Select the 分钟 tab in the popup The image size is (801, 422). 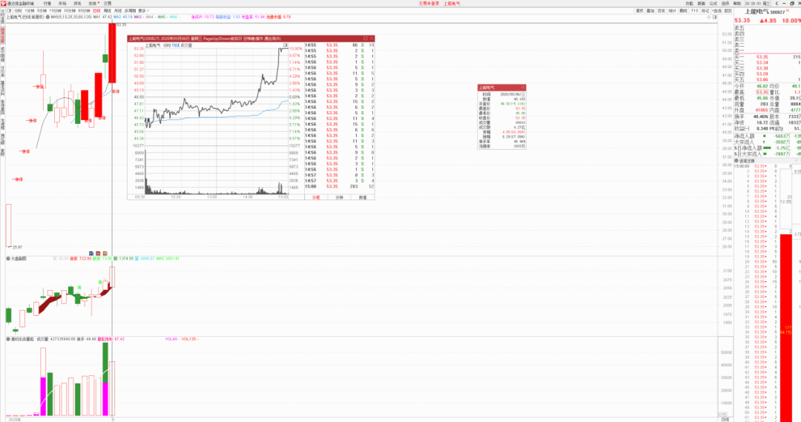pos(339,197)
